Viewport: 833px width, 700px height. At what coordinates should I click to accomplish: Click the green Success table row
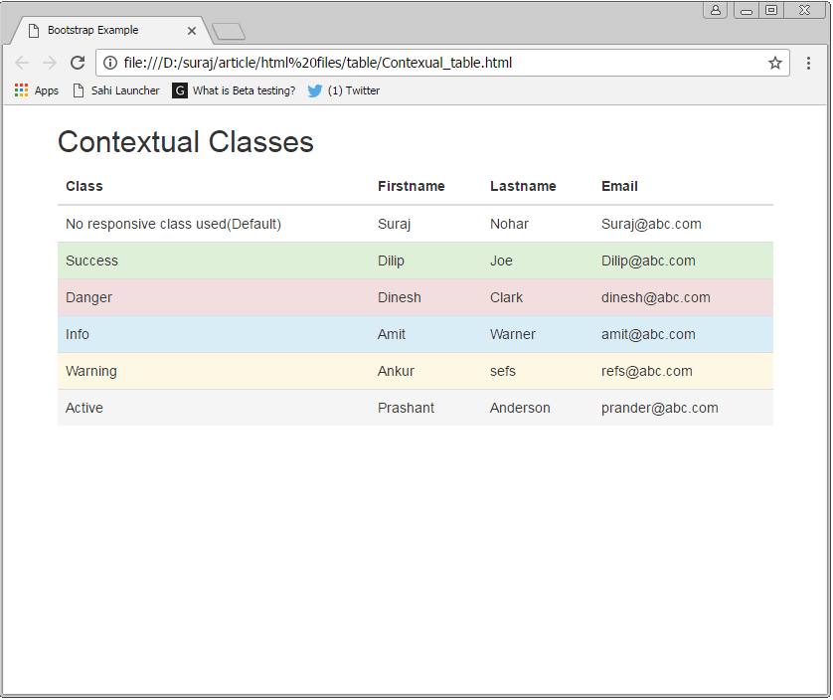298,261
